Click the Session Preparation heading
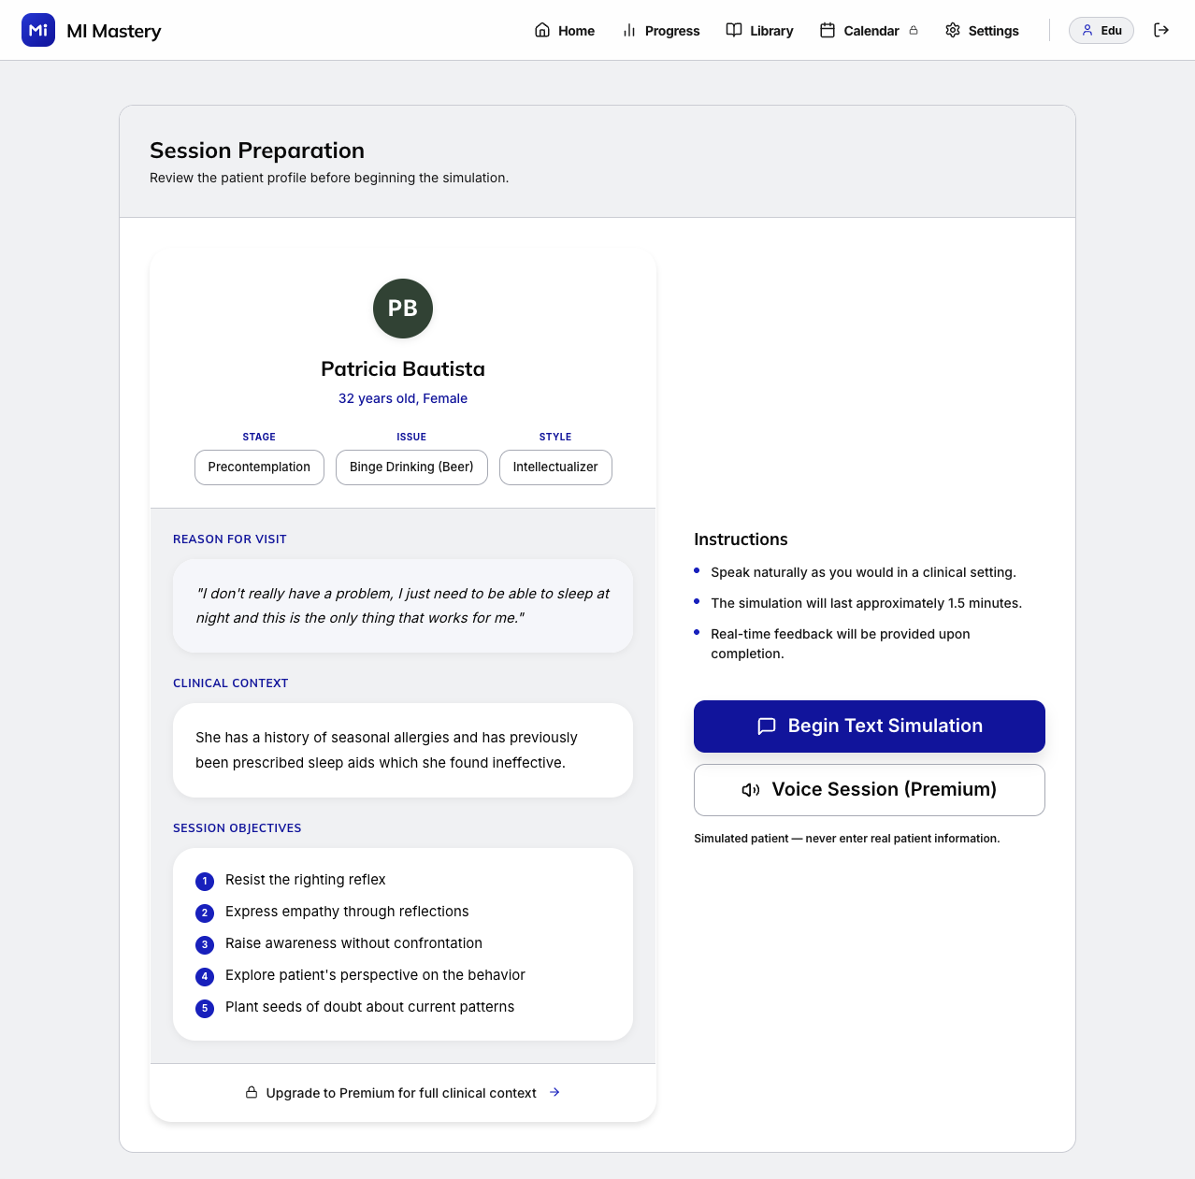This screenshot has height=1179, width=1195. (257, 151)
